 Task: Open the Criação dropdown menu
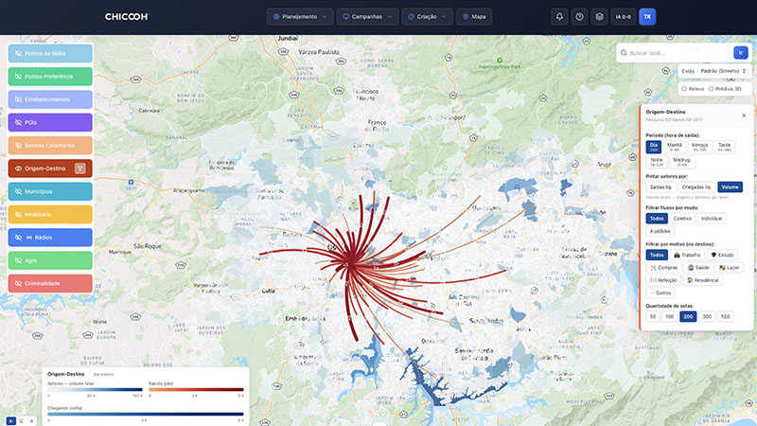click(x=427, y=16)
